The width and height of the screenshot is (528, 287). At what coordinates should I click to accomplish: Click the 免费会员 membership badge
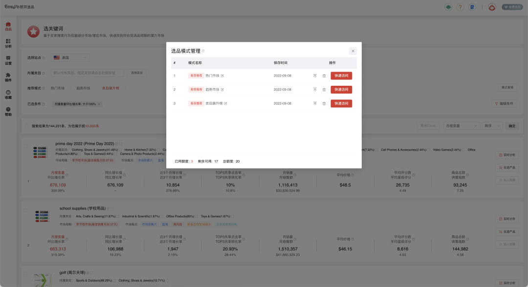point(512,7)
